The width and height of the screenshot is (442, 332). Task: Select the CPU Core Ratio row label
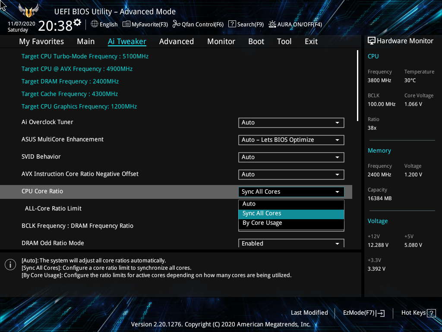point(42,192)
